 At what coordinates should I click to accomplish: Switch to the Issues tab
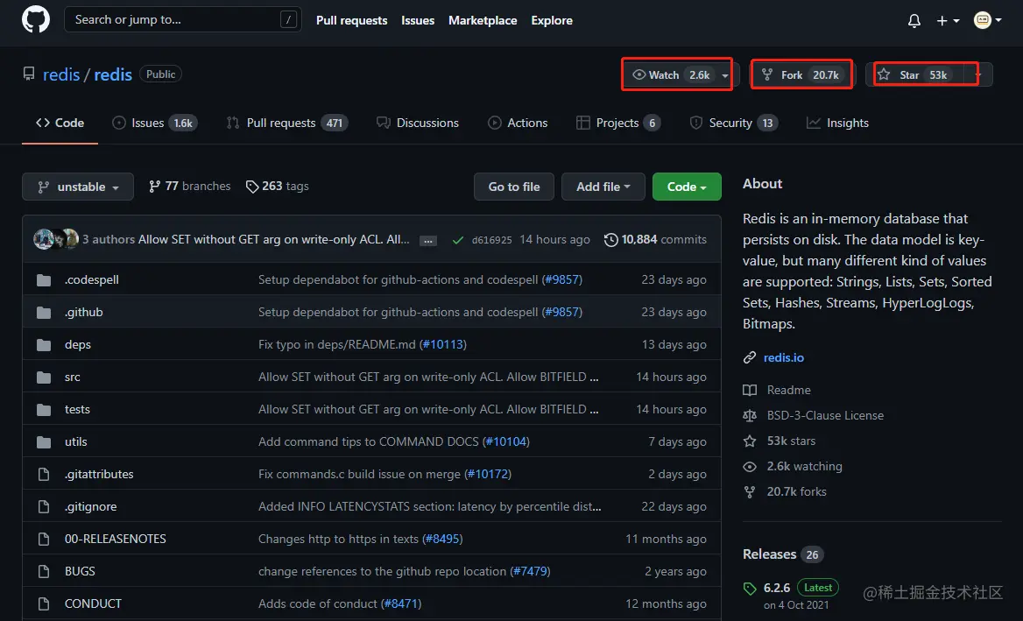click(155, 123)
